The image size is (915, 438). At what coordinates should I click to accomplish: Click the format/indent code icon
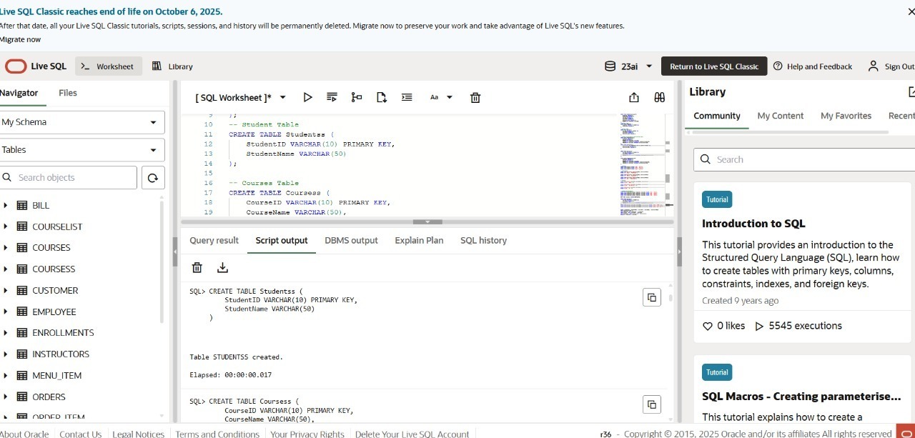(x=407, y=97)
